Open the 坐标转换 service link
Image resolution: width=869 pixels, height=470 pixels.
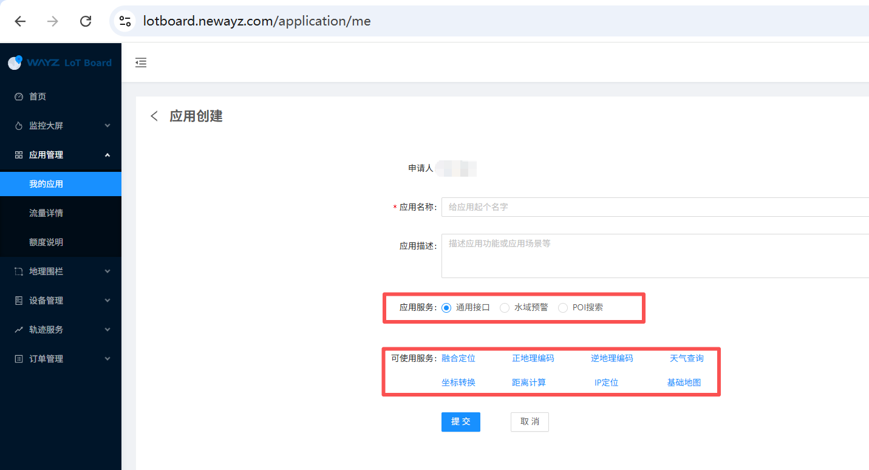tap(458, 383)
